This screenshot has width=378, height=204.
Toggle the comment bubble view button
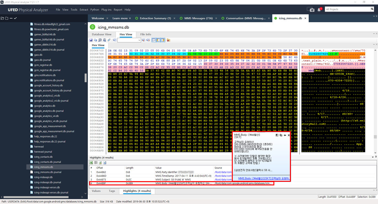[x=154, y=40]
